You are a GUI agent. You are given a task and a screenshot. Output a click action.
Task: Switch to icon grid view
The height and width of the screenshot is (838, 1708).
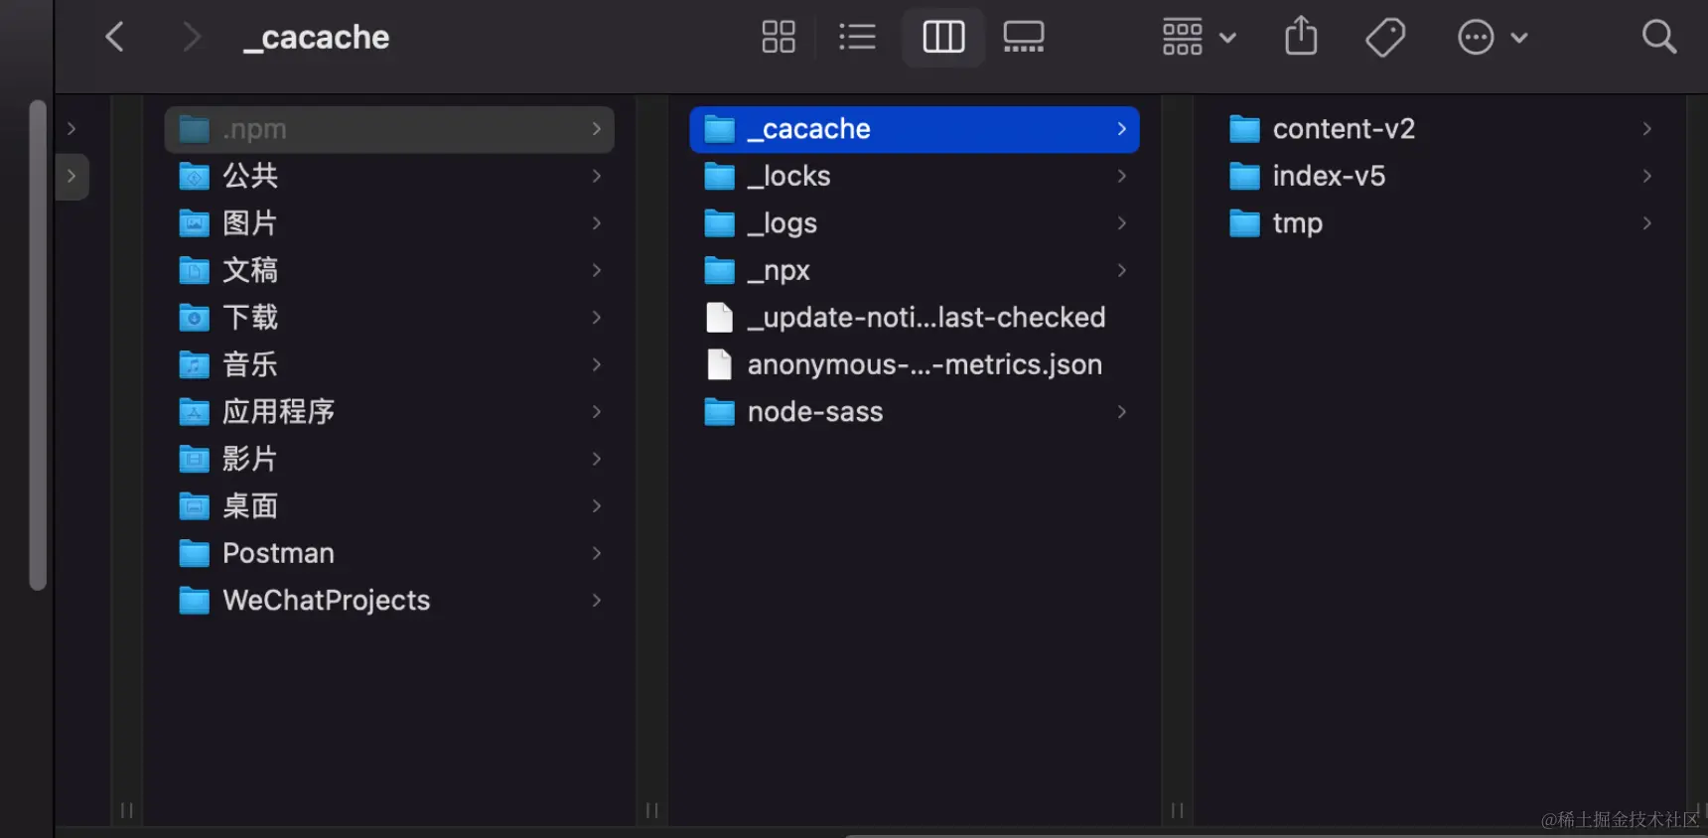pos(779,38)
